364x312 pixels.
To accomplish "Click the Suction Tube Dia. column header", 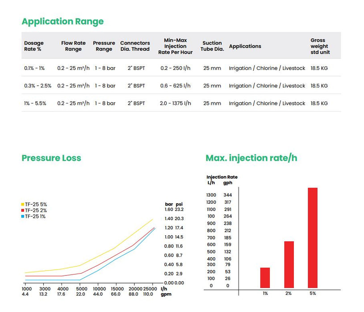I will (212, 46).
